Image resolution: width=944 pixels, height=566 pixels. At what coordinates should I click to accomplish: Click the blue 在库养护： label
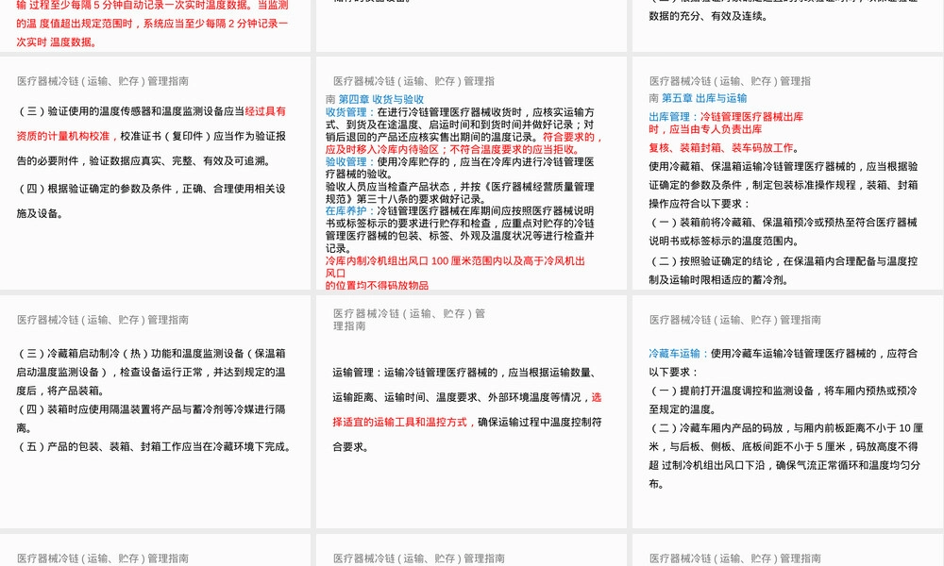(x=351, y=211)
